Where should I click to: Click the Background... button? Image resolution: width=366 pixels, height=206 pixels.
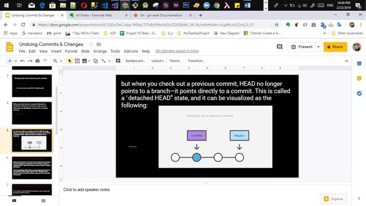[x=136, y=61]
